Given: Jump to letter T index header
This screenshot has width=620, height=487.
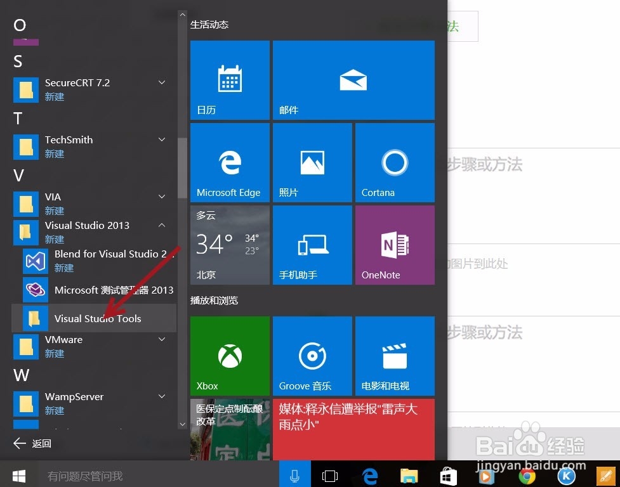Looking at the screenshot, I should pyautogui.click(x=18, y=119).
